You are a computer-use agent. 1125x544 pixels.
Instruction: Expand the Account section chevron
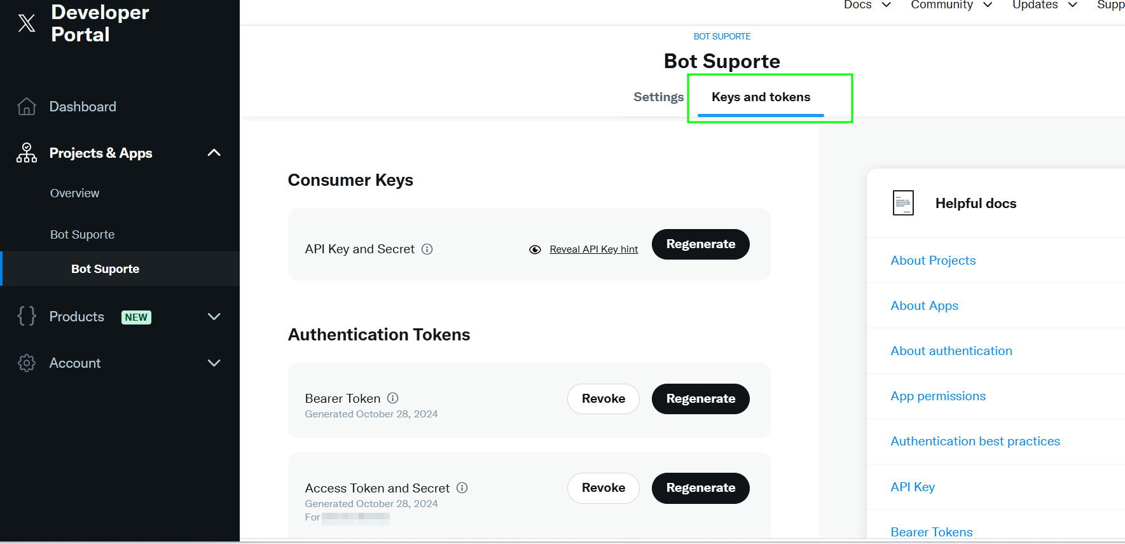pyautogui.click(x=214, y=363)
